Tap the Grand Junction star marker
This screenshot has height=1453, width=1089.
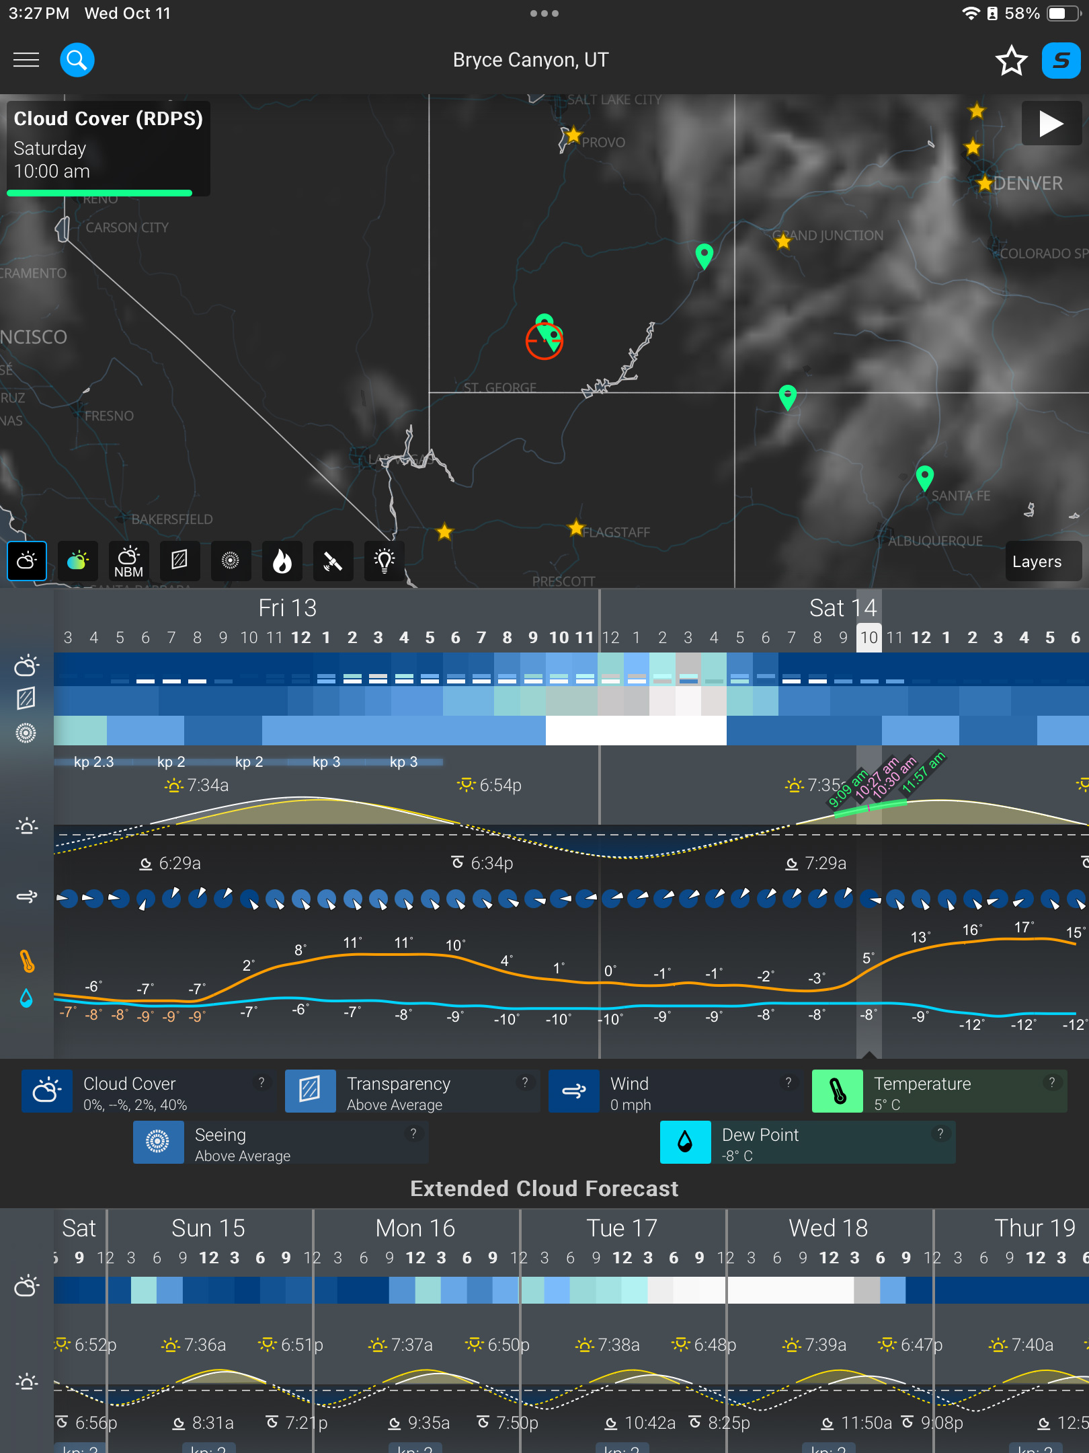click(x=783, y=241)
